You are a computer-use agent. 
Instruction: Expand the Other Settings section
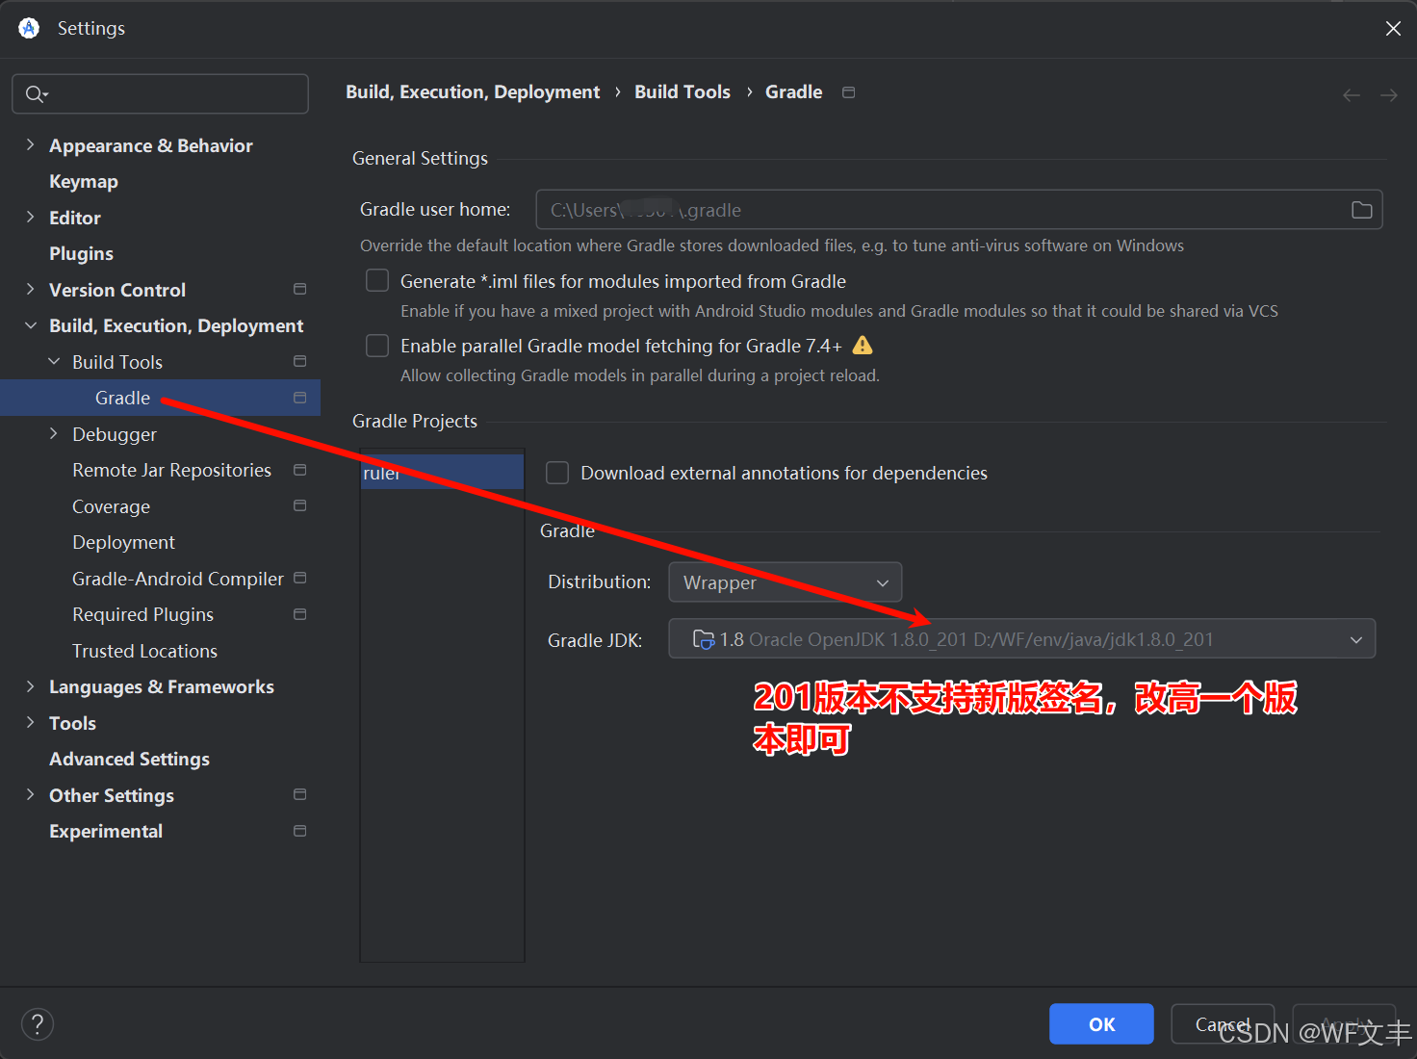click(x=30, y=794)
